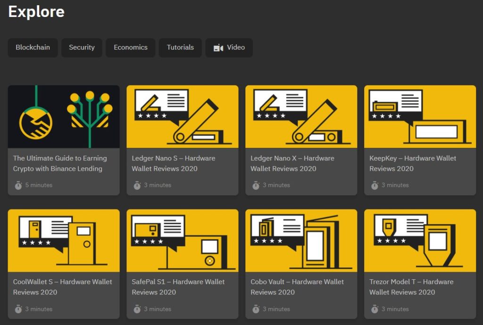Click the stopwatch icon on the Cobo Vault card
This screenshot has width=483, height=325.
click(x=256, y=309)
